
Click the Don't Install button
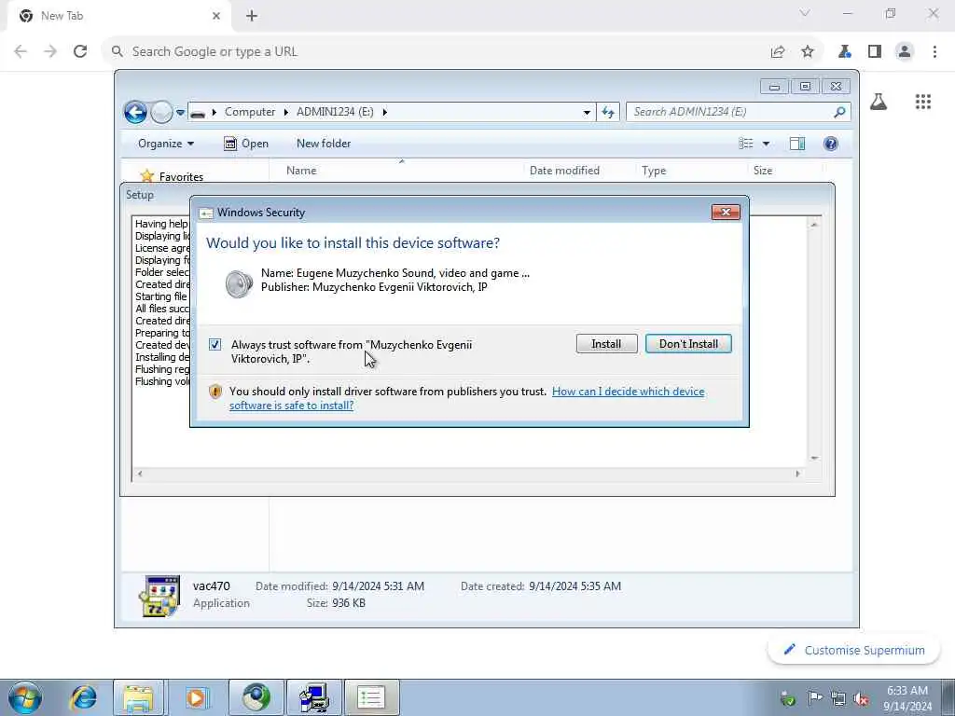[x=688, y=344]
